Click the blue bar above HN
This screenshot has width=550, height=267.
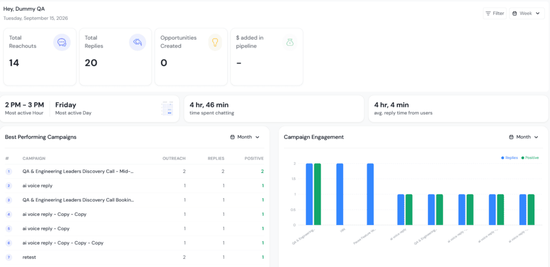(339, 194)
